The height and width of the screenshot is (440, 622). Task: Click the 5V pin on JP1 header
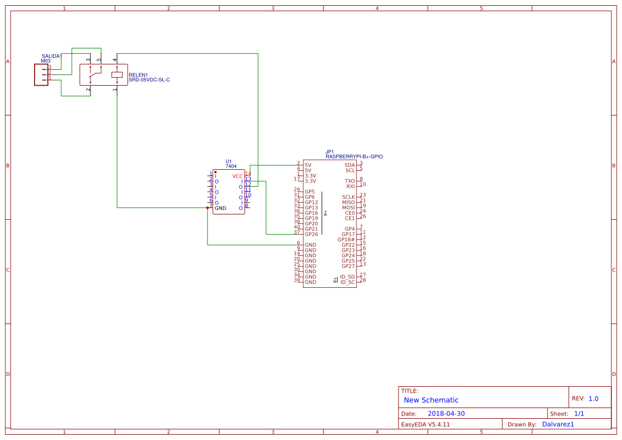(307, 165)
